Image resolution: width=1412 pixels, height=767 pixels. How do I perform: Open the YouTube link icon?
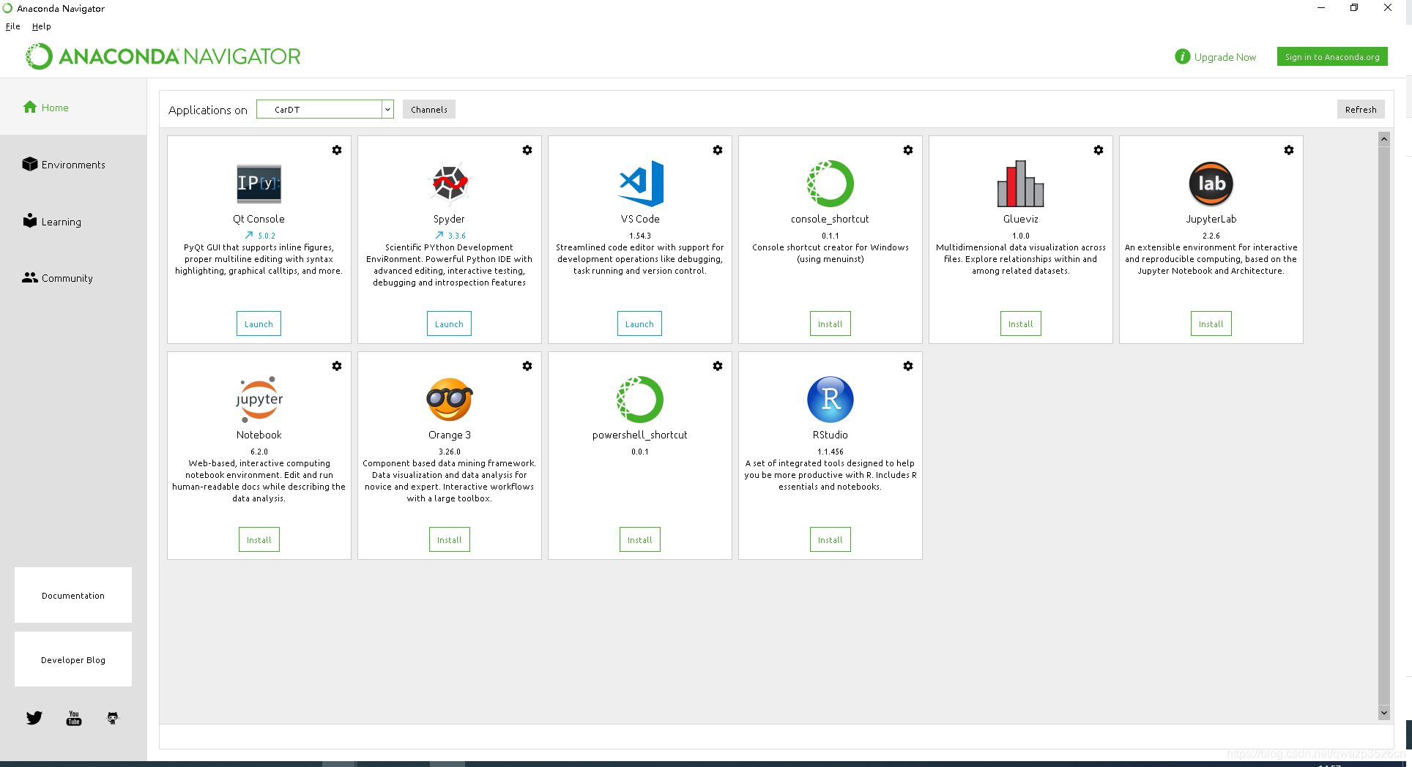74,718
